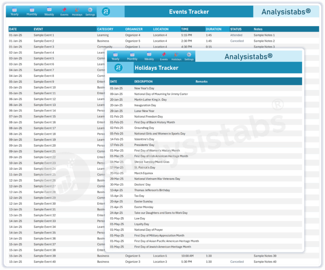Click the Yearly icon in Holidays Tracker toolbar
Image resolution: width=325 pixels, height=270 pixels.
coord(115,56)
